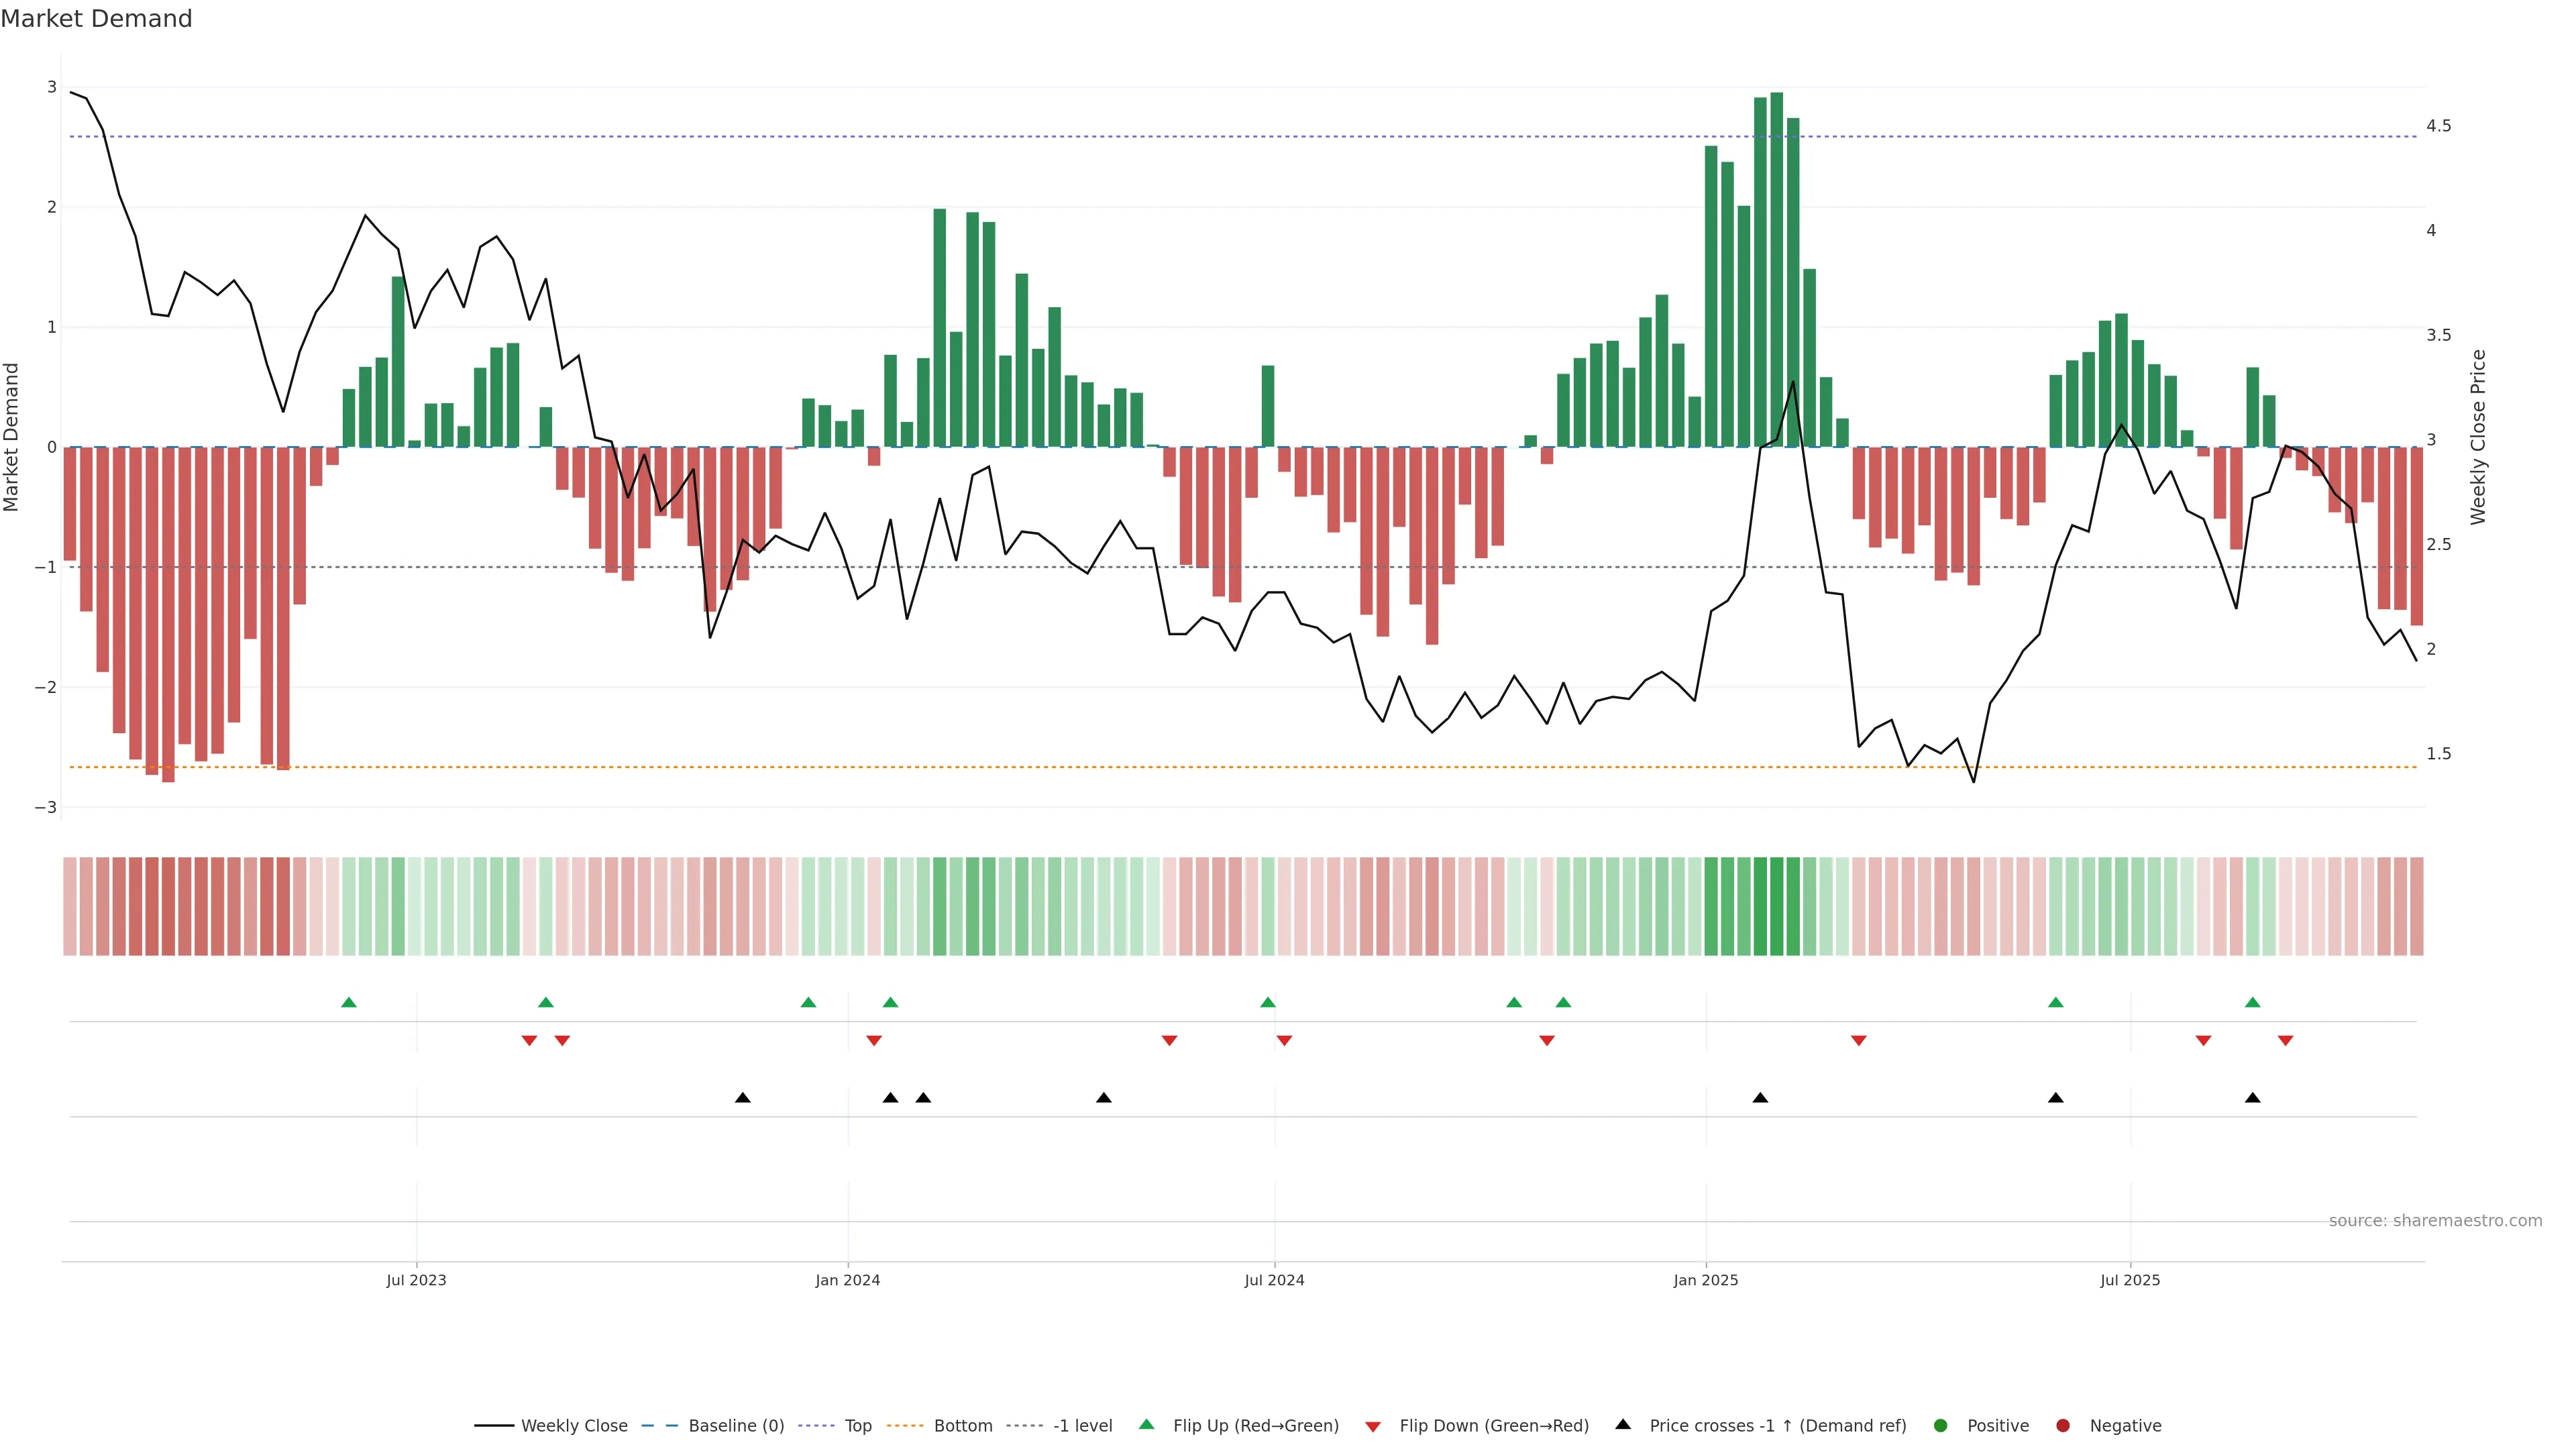Click the Jul 2025 x-axis label

tap(2129, 1280)
